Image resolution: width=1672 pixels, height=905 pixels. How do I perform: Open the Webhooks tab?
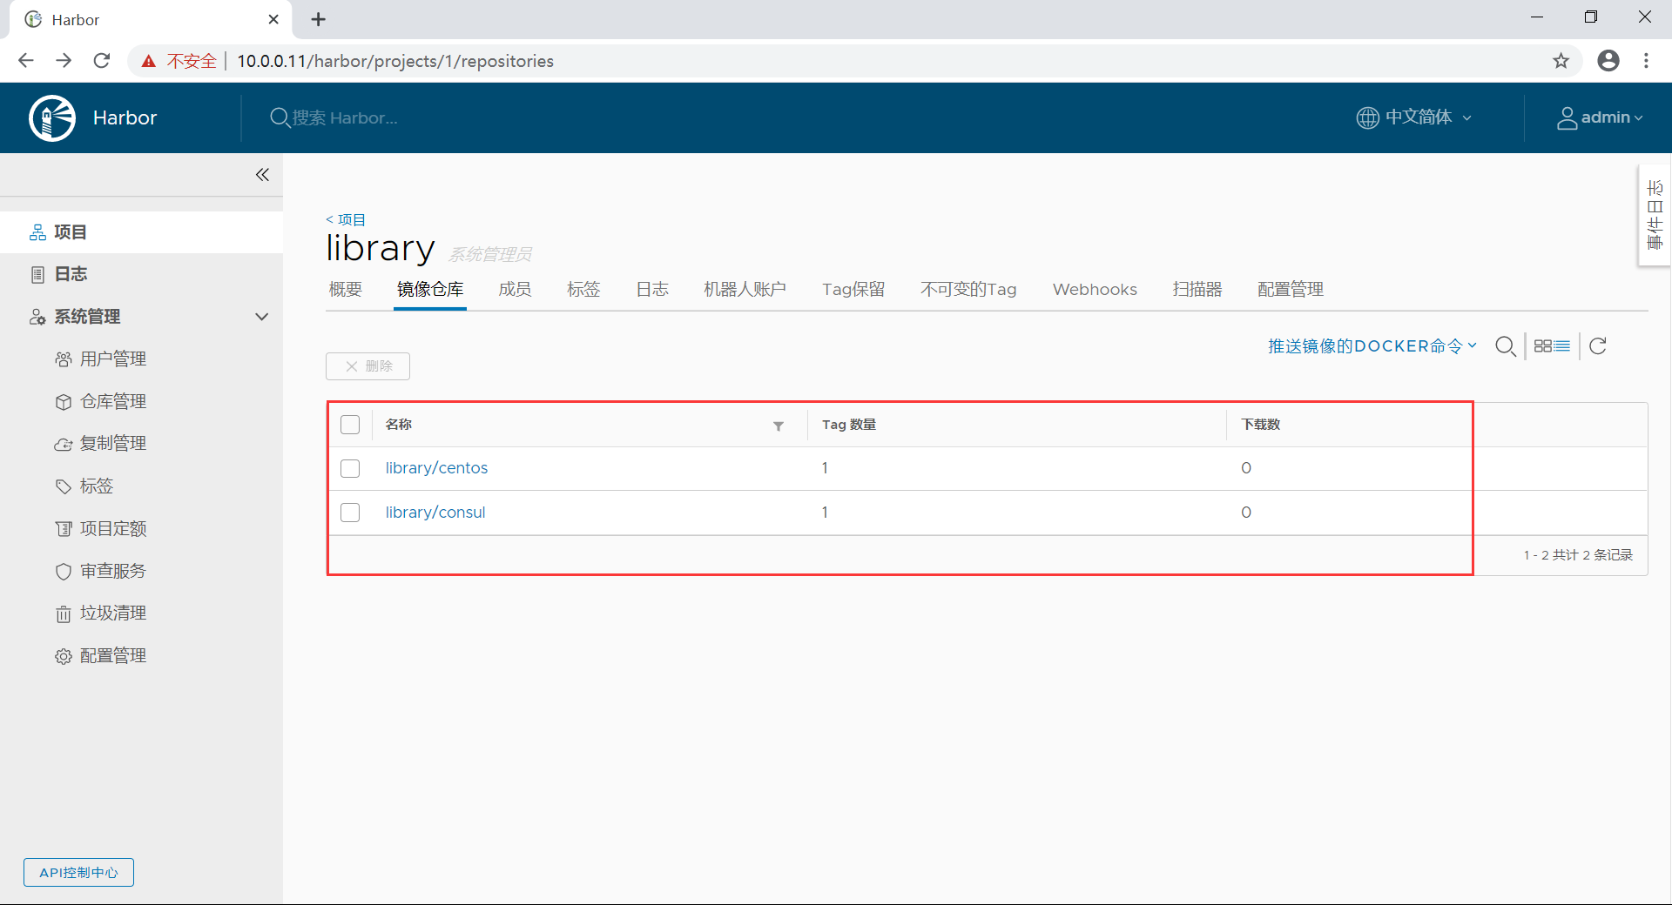1095,290
